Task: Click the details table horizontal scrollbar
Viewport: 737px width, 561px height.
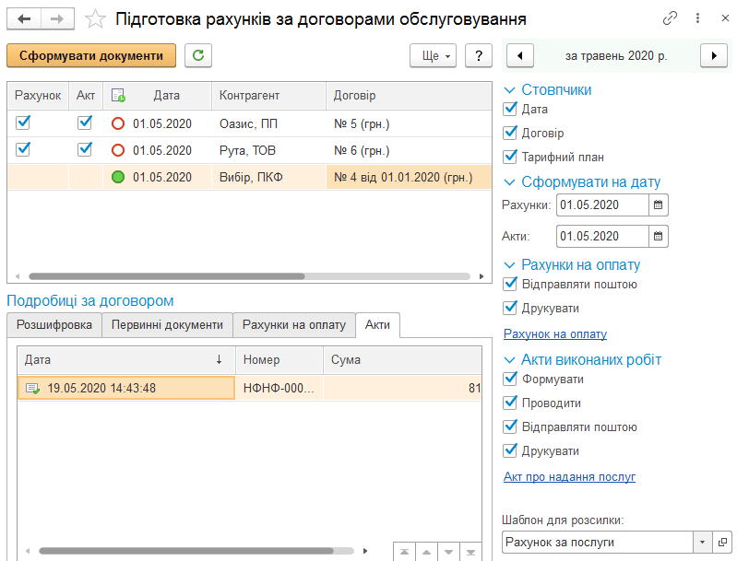Action: pyautogui.click(x=186, y=551)
